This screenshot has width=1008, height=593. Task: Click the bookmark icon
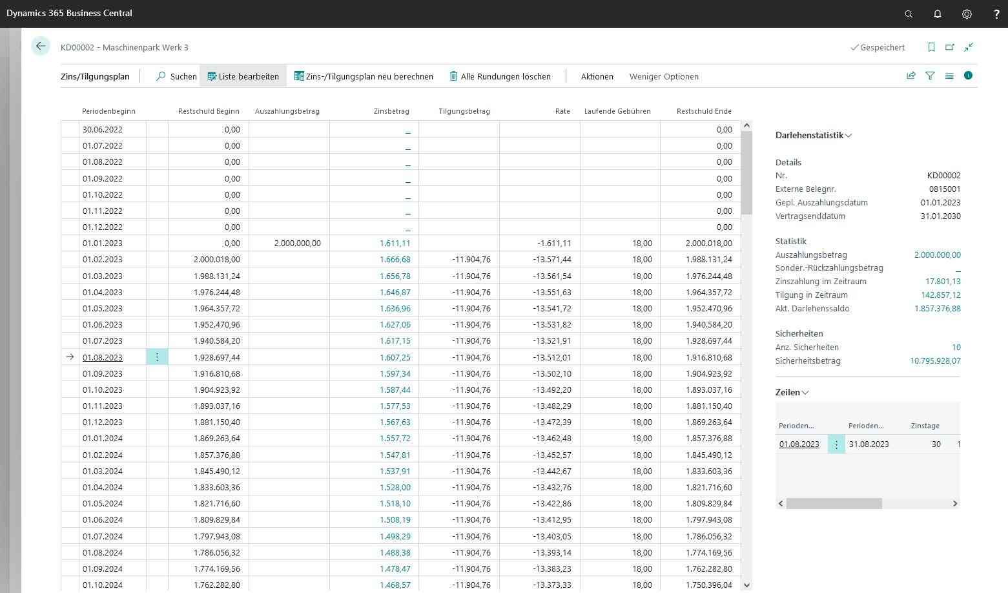[931, 47]
